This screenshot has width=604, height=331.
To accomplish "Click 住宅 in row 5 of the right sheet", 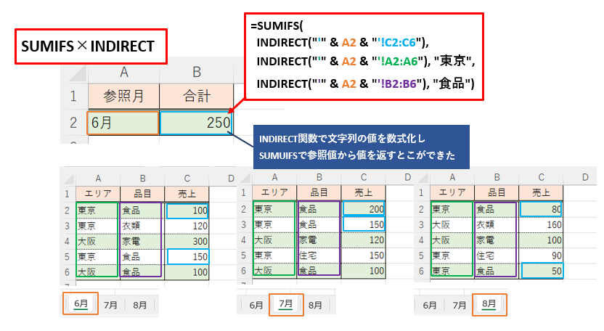I will click(495, 256).
